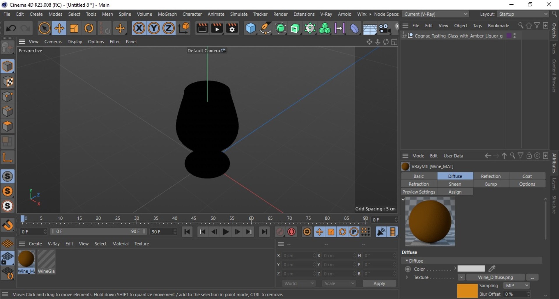Open the MoGraph menu
This screenshot has width=559, height=299.
tap(167, 14)
